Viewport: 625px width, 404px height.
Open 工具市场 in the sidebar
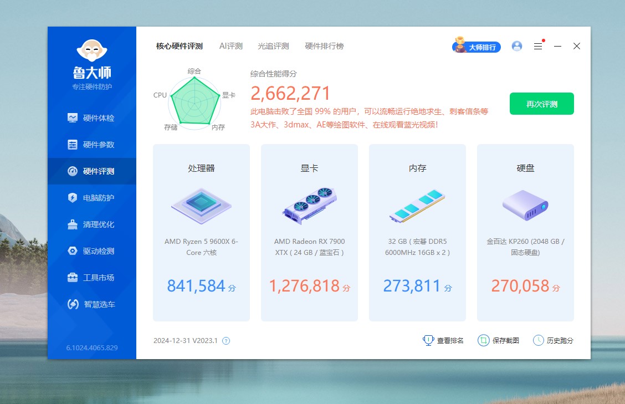point(91,278)
